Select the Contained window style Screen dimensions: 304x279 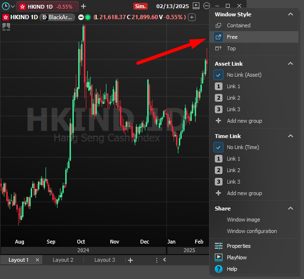tap(238, 25)
